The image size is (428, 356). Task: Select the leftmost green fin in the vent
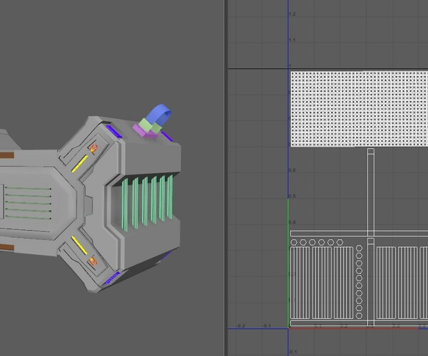click(x=124, y=205)
